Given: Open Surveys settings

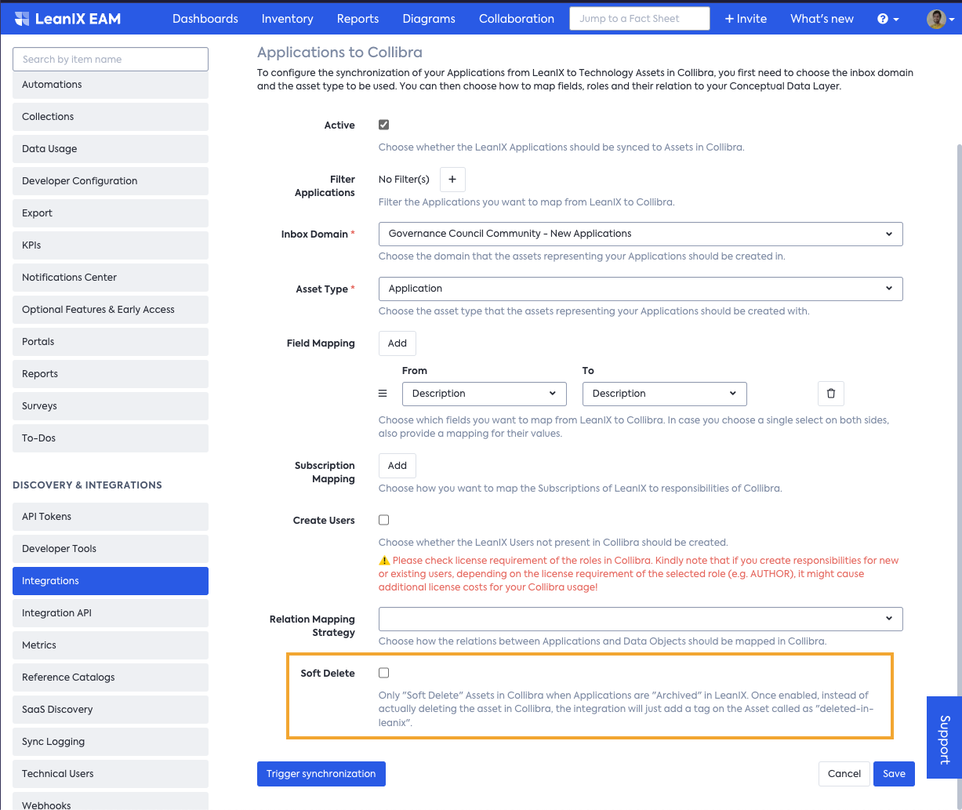Looking at the screenshot, I should (x=111, y=406).
